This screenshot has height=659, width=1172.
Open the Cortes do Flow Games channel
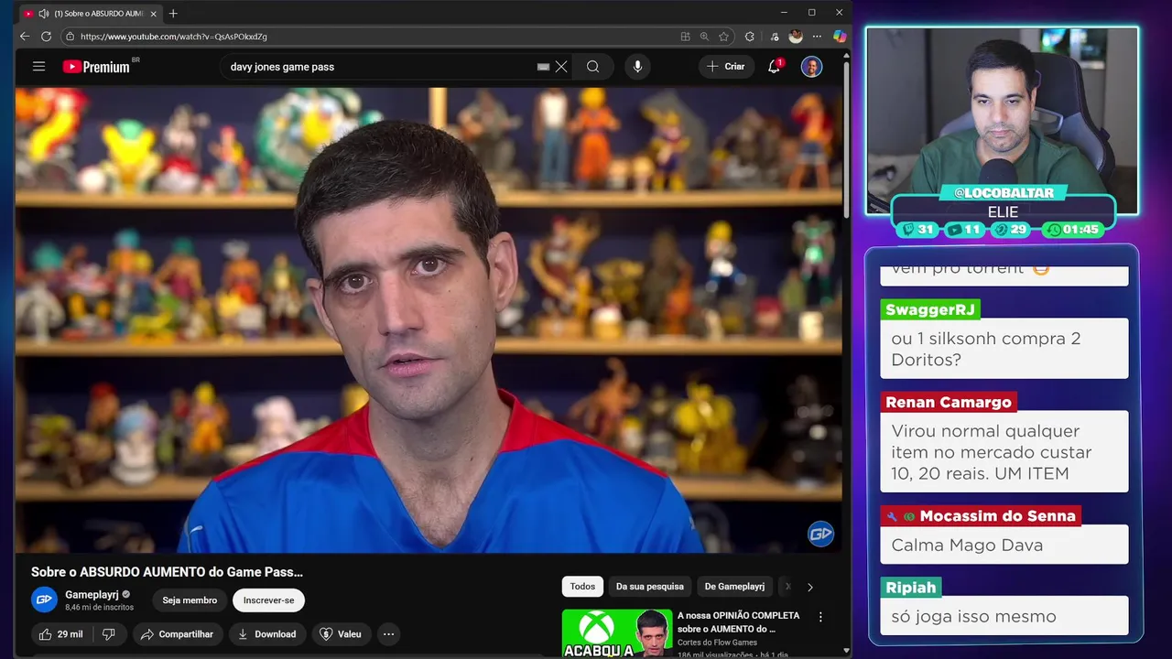pyautogui.click(x=716, y=643)
